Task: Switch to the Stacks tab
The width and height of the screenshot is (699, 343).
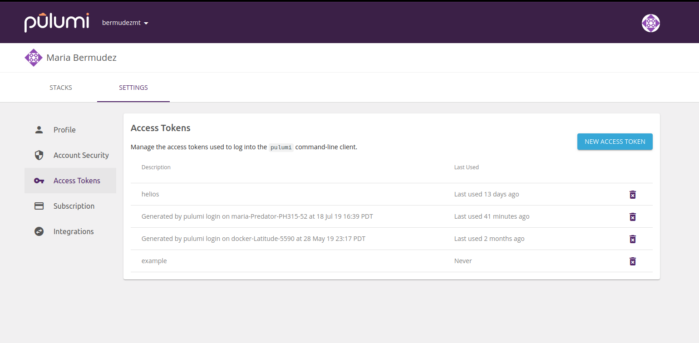Action: pos(61,88)
